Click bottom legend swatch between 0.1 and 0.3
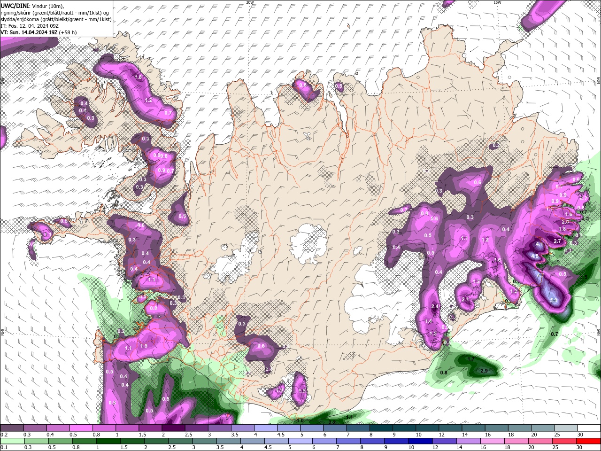The image size is (601, 451). 12,441
